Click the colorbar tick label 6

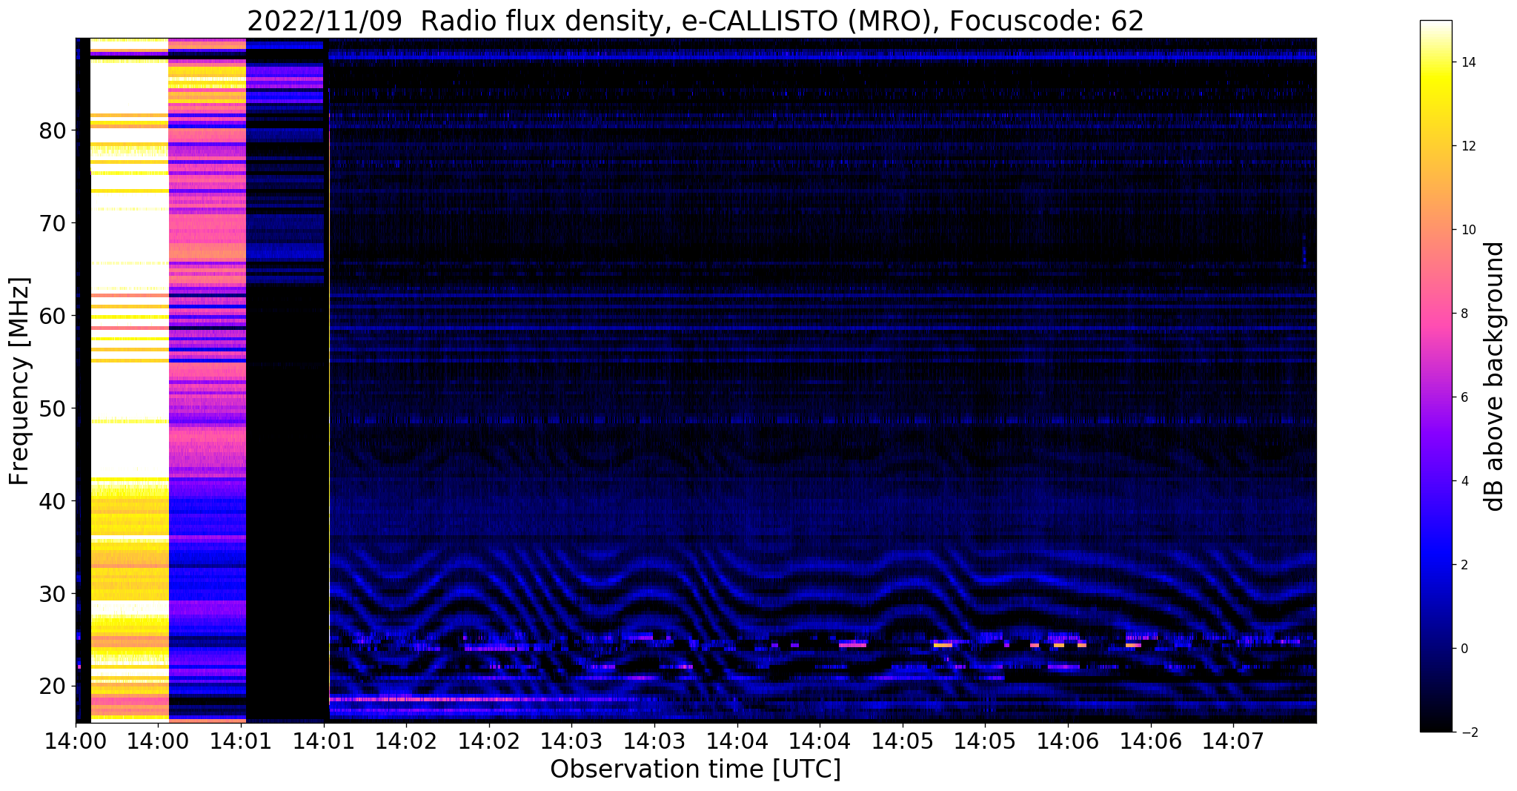(x=1463, y=397)
